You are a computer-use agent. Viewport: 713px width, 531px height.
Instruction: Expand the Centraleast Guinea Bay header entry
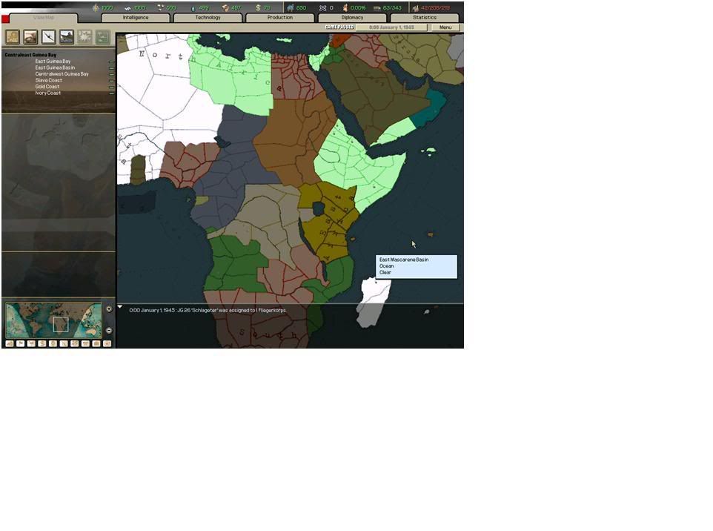coord(30,55)
